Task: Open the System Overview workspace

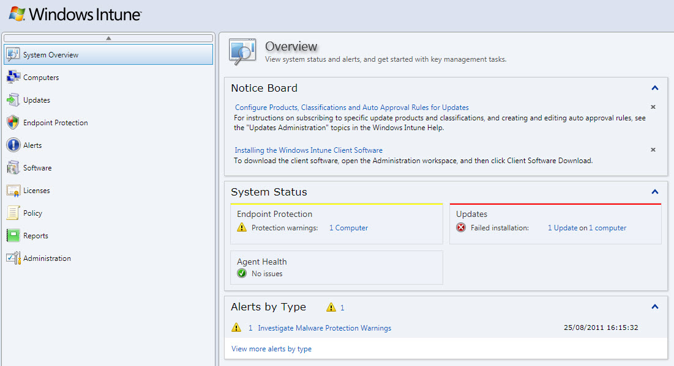Action: 108,54
